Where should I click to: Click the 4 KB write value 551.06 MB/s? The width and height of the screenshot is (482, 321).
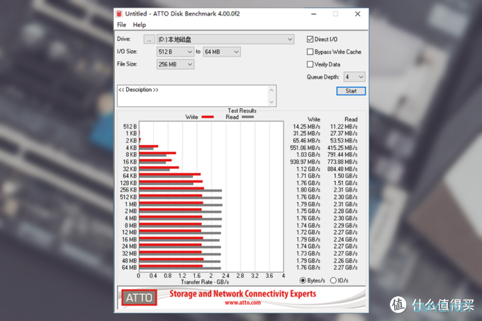click(306, 148)
